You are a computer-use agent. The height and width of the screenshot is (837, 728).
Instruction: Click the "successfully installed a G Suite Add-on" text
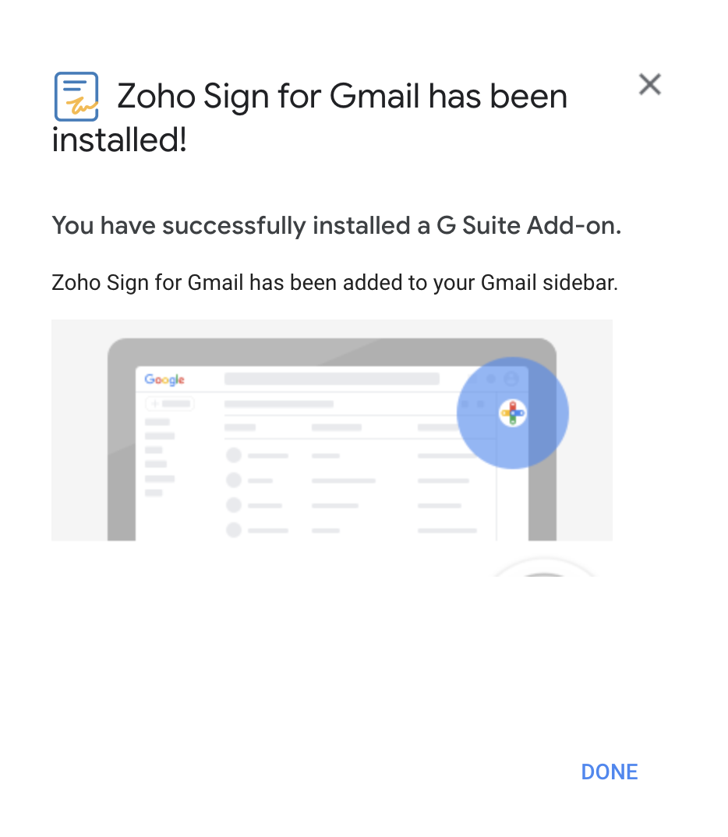coord(336,226)
